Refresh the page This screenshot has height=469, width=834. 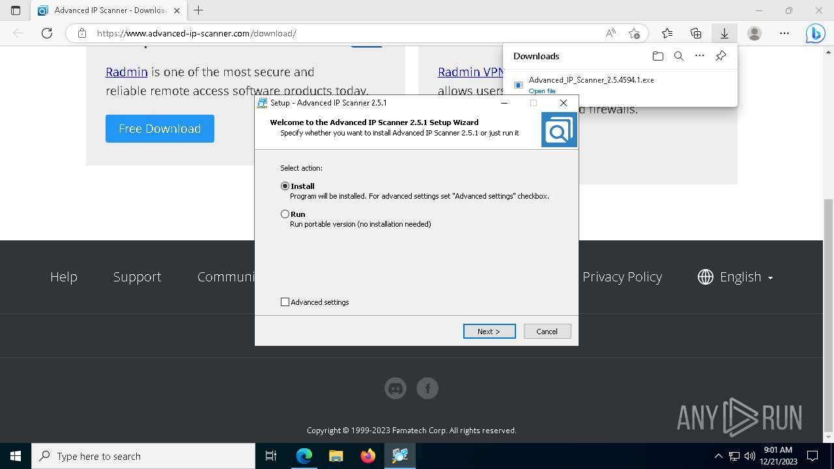click(47, 33)
